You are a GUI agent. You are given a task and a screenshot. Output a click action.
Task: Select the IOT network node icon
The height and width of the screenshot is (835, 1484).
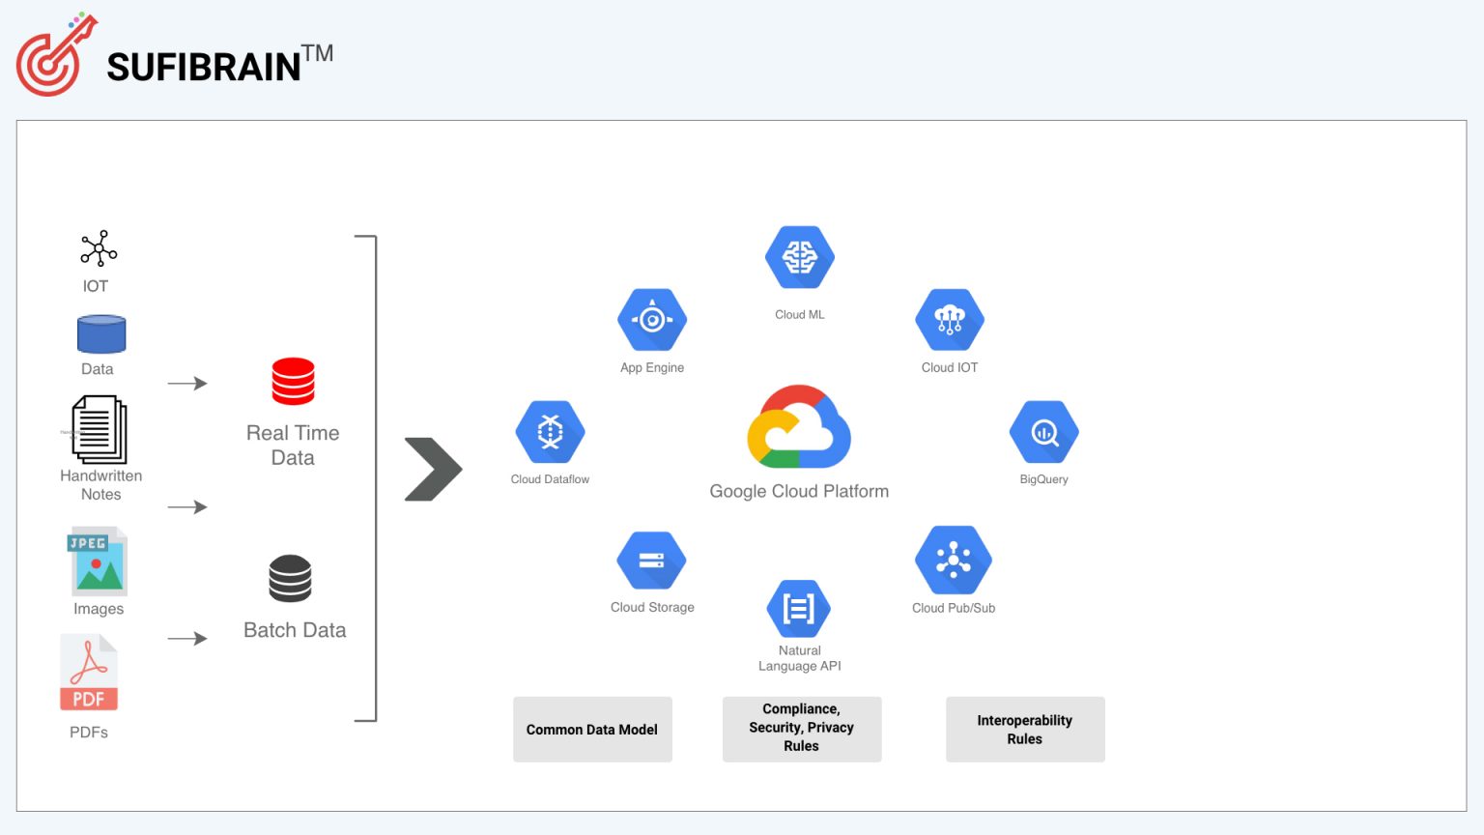click(x=99, y=248)
